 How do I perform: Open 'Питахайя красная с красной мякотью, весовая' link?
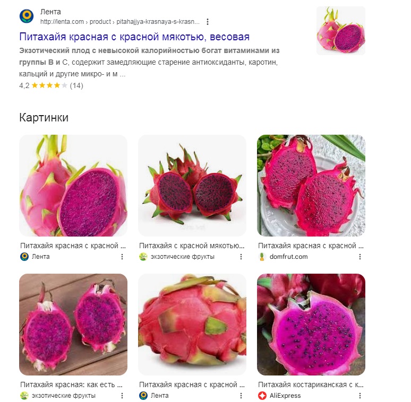tap(134, 37)
